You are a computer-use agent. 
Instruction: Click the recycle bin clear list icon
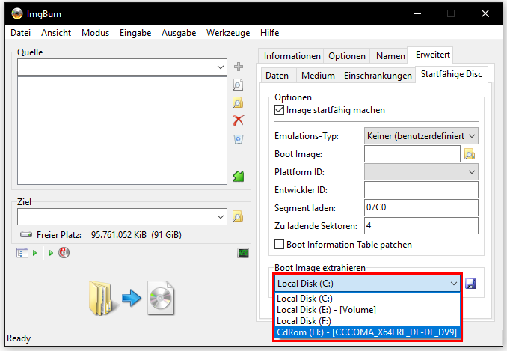(x=239, y=139)
